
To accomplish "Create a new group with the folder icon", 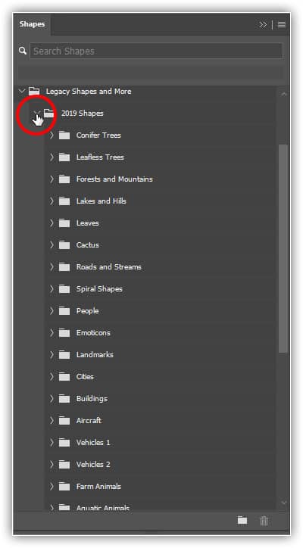I will 242,521.
